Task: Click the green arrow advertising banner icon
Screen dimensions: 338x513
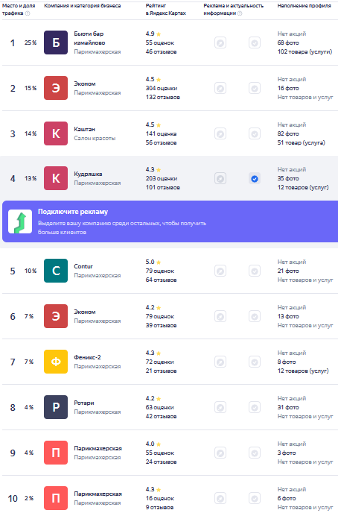Action: [x=20, y=221]
